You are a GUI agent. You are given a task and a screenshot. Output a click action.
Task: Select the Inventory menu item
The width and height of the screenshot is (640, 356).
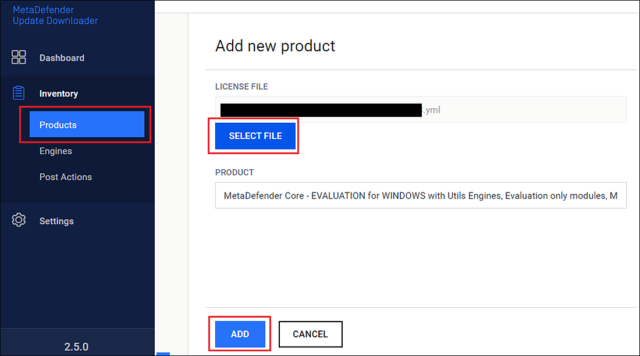pos(58,94)
